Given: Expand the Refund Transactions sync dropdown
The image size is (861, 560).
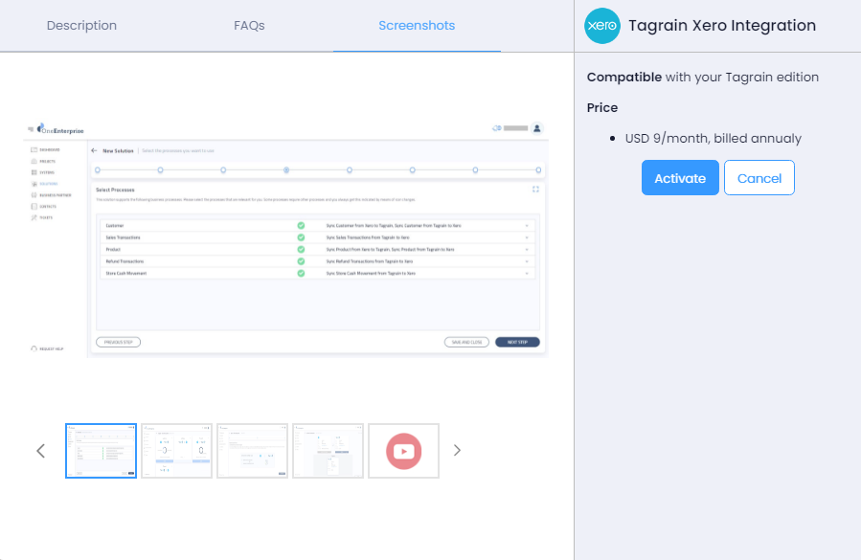Looking at the screenshot, I should point(527,261).
